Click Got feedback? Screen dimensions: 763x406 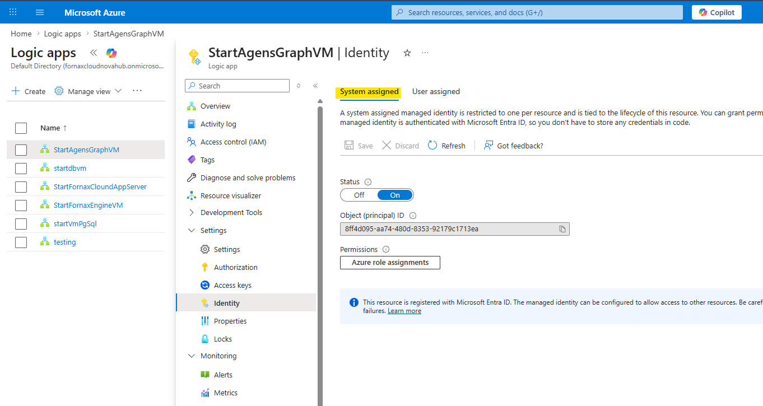513,146
